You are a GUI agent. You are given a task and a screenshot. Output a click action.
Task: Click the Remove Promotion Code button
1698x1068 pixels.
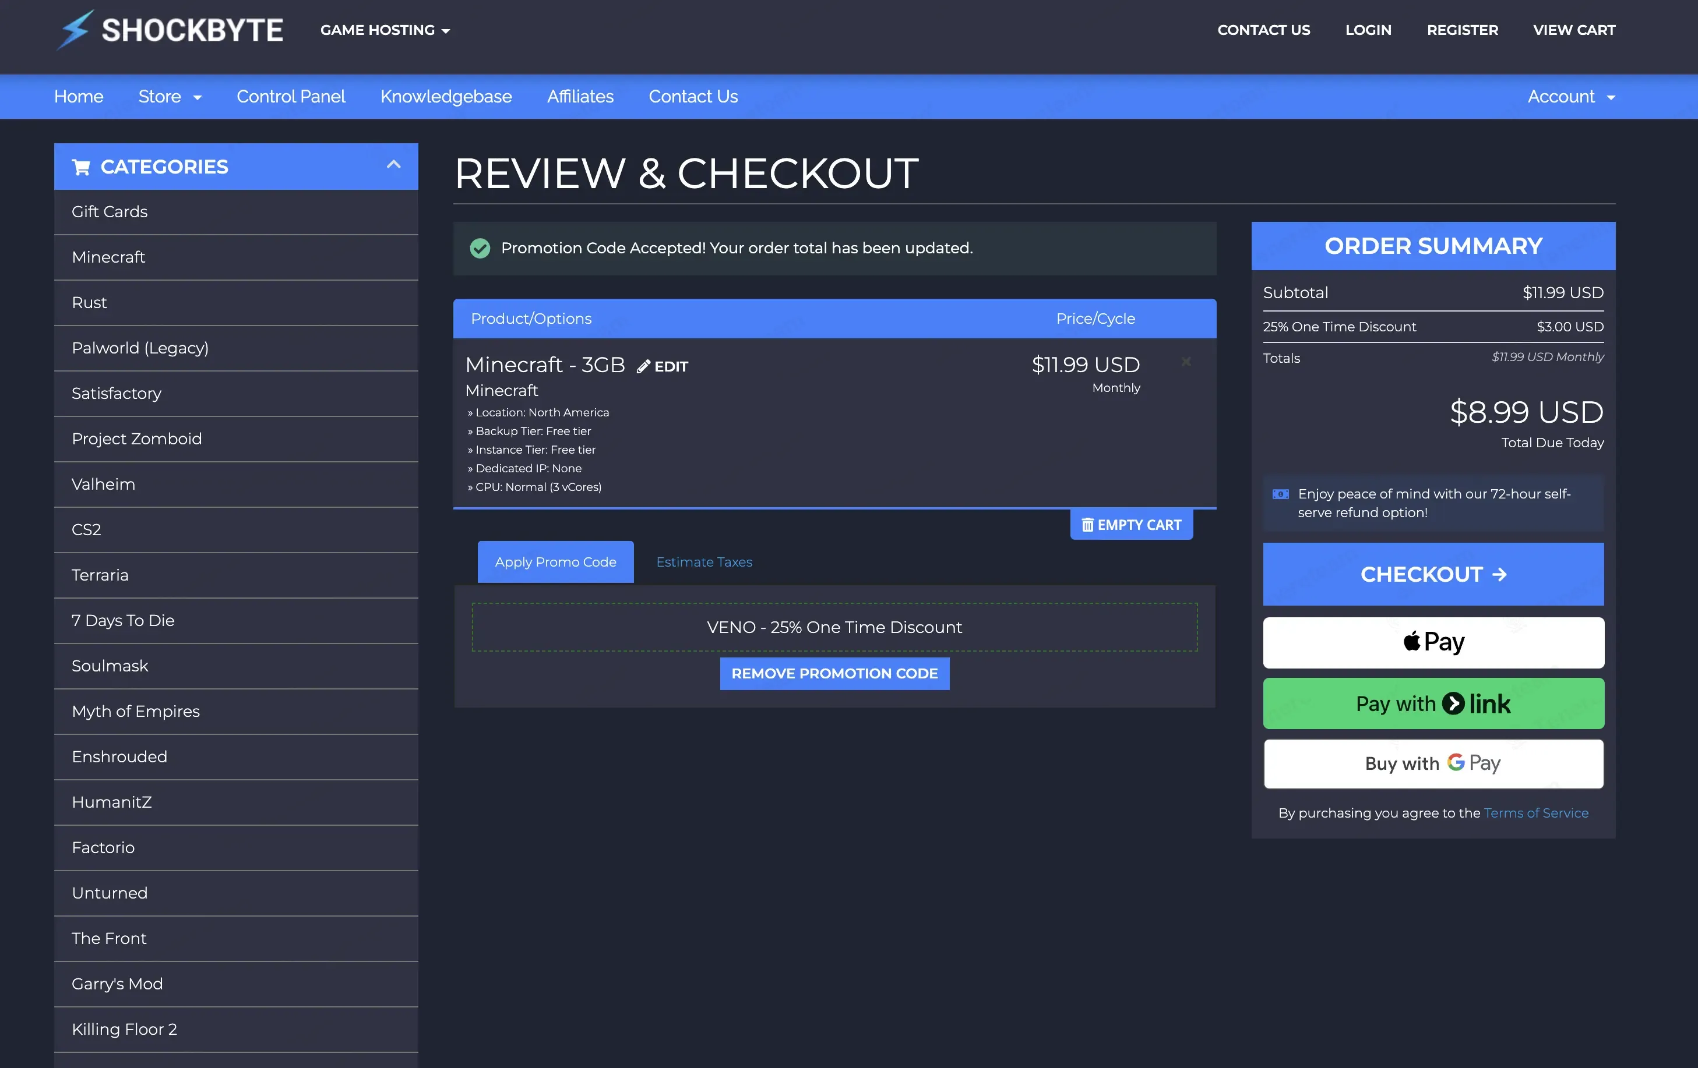(834, 673)
